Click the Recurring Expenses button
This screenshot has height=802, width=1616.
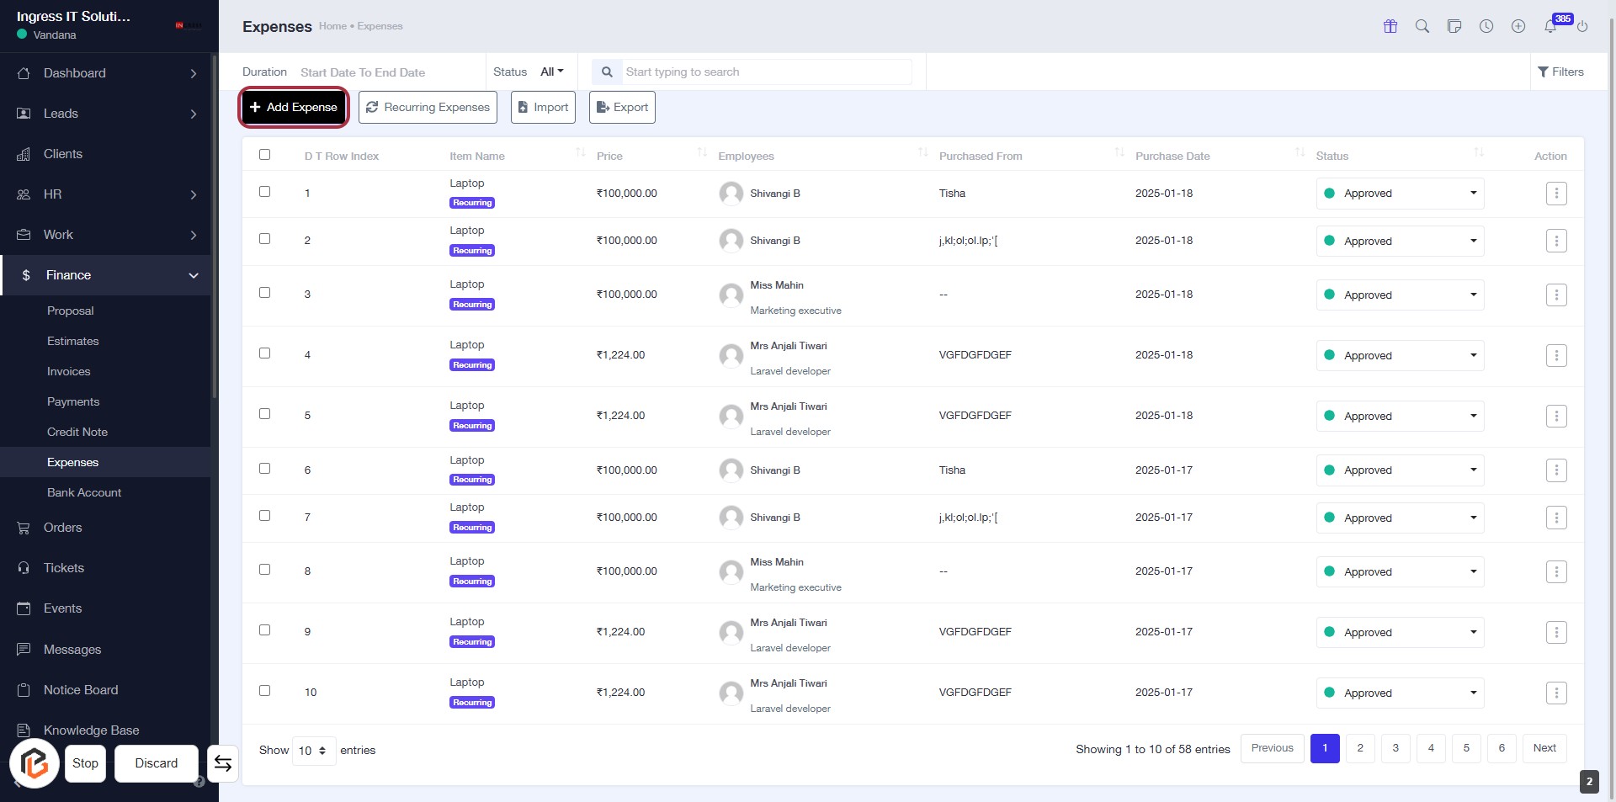click(x=428, y=108)
